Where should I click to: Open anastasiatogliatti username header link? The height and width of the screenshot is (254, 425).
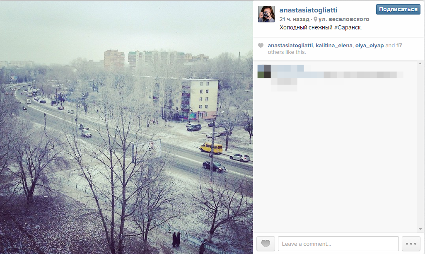point(308,10)
